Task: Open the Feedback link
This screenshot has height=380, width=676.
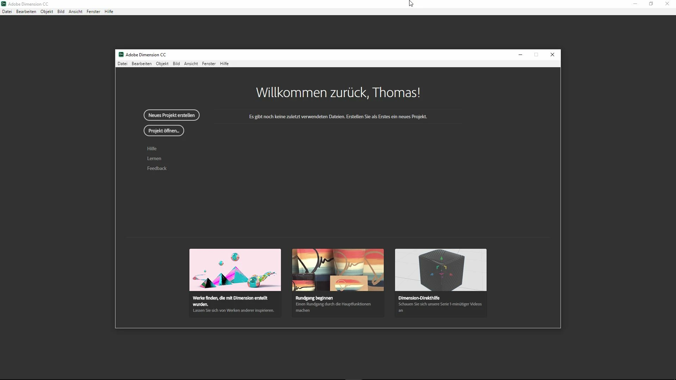Action: point(157,168)
